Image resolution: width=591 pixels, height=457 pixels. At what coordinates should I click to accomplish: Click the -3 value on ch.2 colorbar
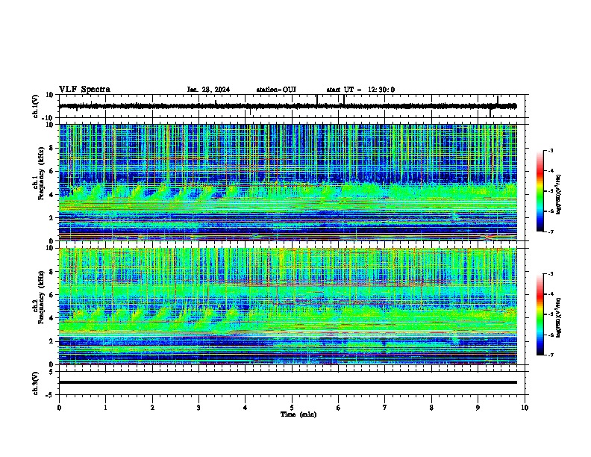coord(551,274)
